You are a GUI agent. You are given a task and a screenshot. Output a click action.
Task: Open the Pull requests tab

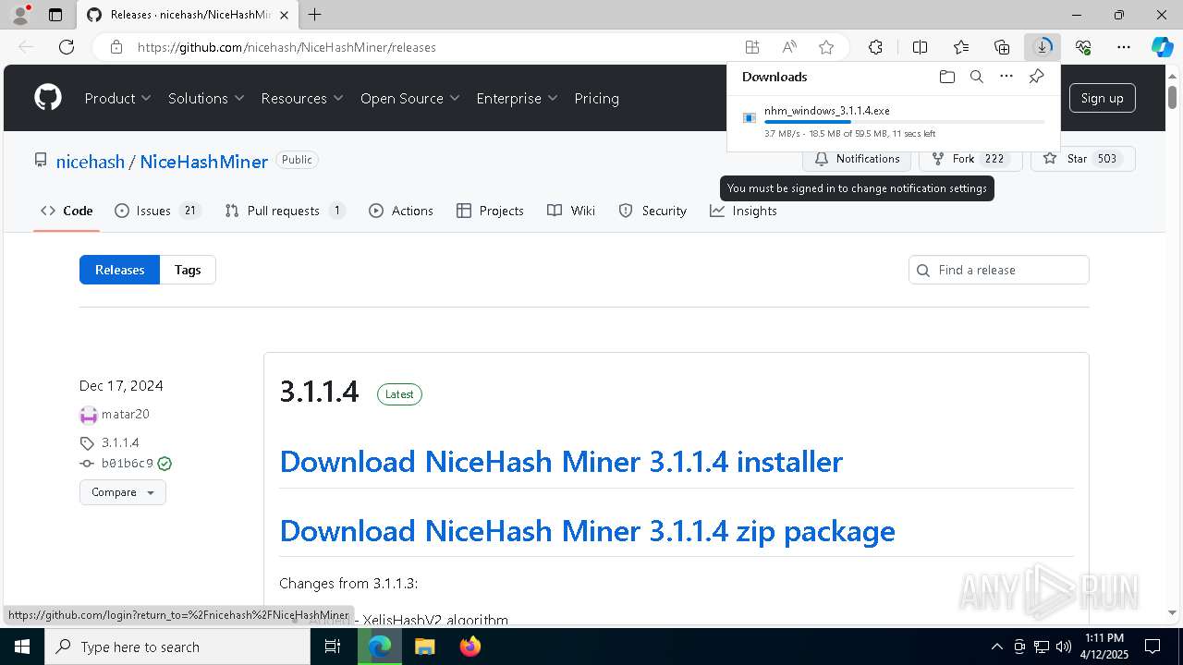(285, 211)
